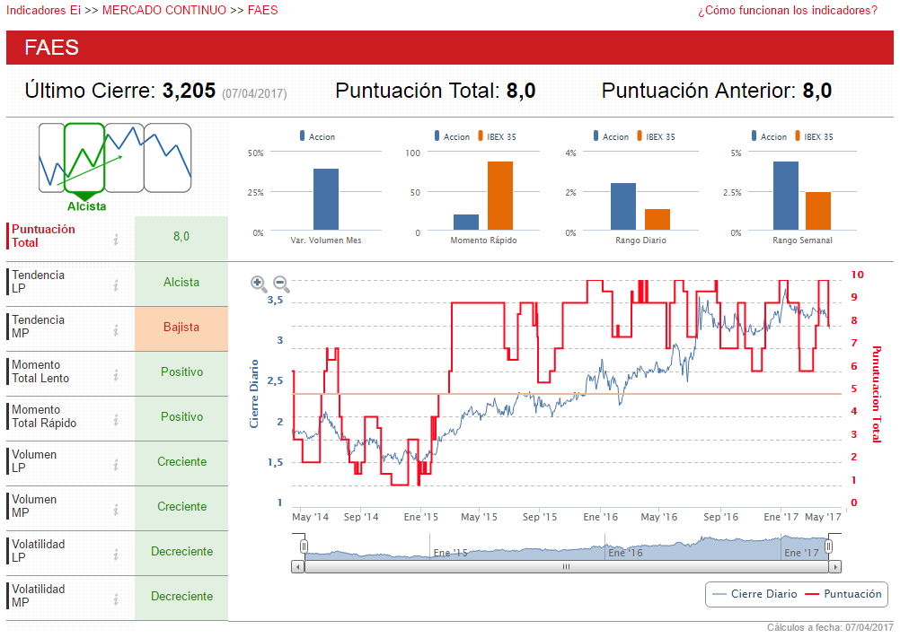Select the Puntuación Total row label
Image resolution: width=900 pixels, height=638 pixels.
tap(43, 236)
